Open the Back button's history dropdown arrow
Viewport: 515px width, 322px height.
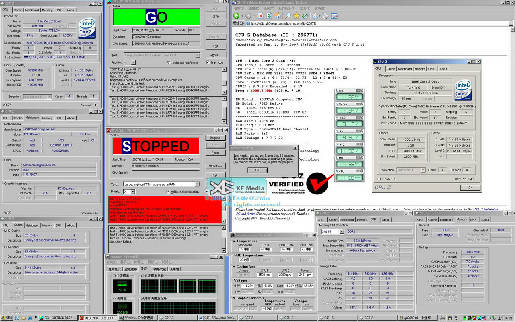coord(242,16)
